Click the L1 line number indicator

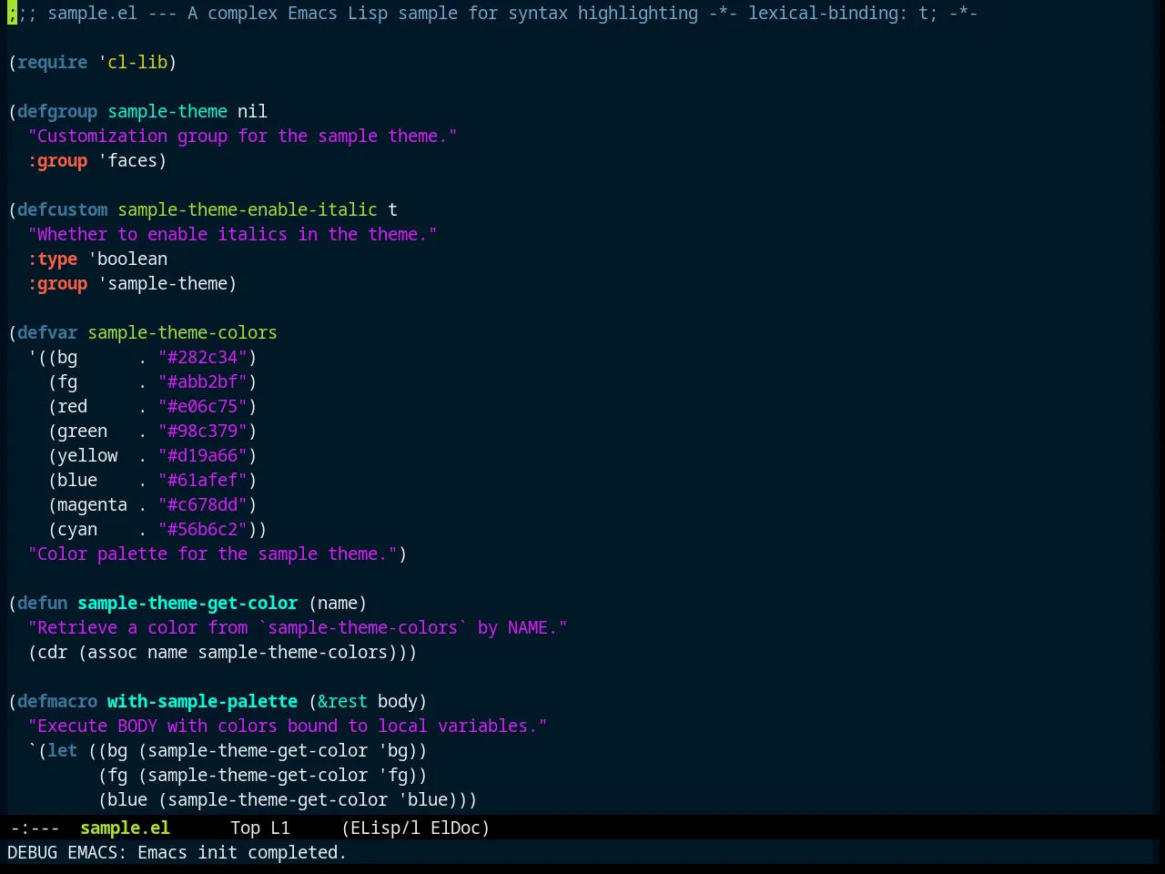pos(279,828)
